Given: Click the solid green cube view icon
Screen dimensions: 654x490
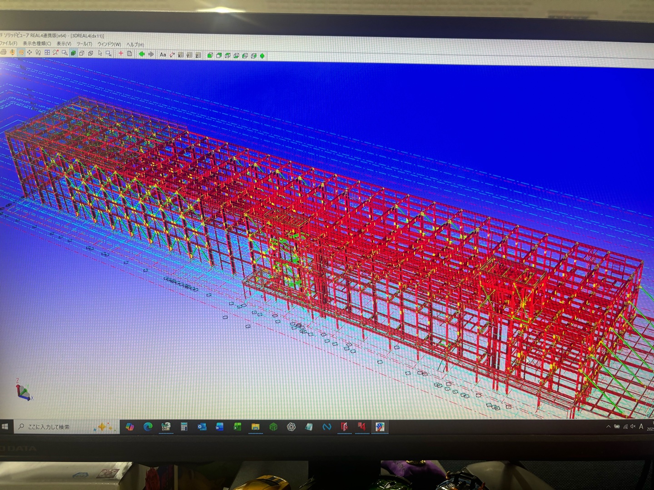Looking at the screenshot, I should 210,55.
